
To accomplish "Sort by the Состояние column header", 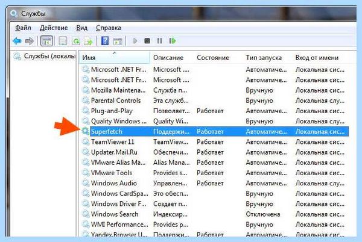I will coord(218,57).
